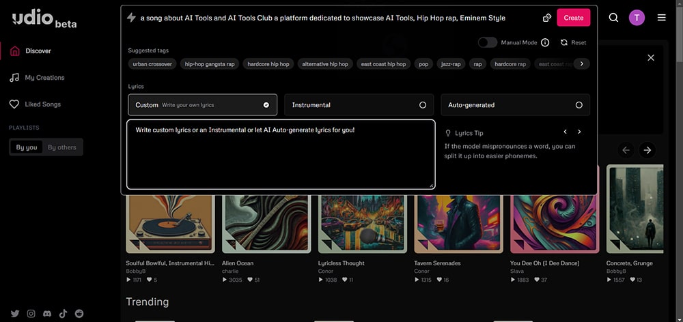Switch playlists to By others
The image size is (683, 322).
62,147
